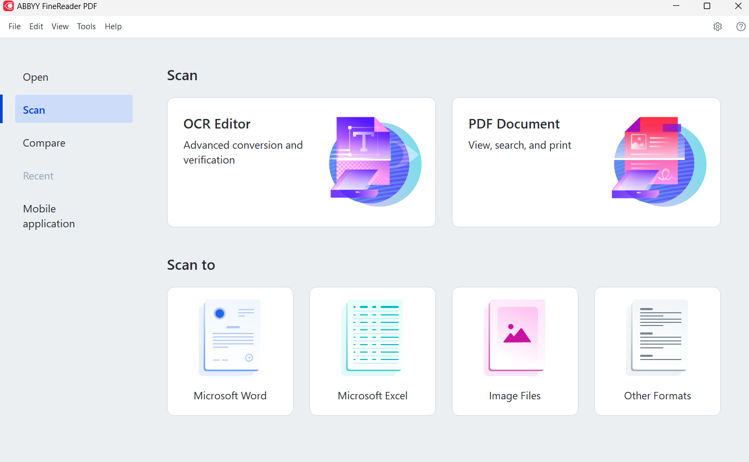This screenshot has width=749, height=462.
Task: Open the Settings gear icon
Action: [x=718, y=27]
